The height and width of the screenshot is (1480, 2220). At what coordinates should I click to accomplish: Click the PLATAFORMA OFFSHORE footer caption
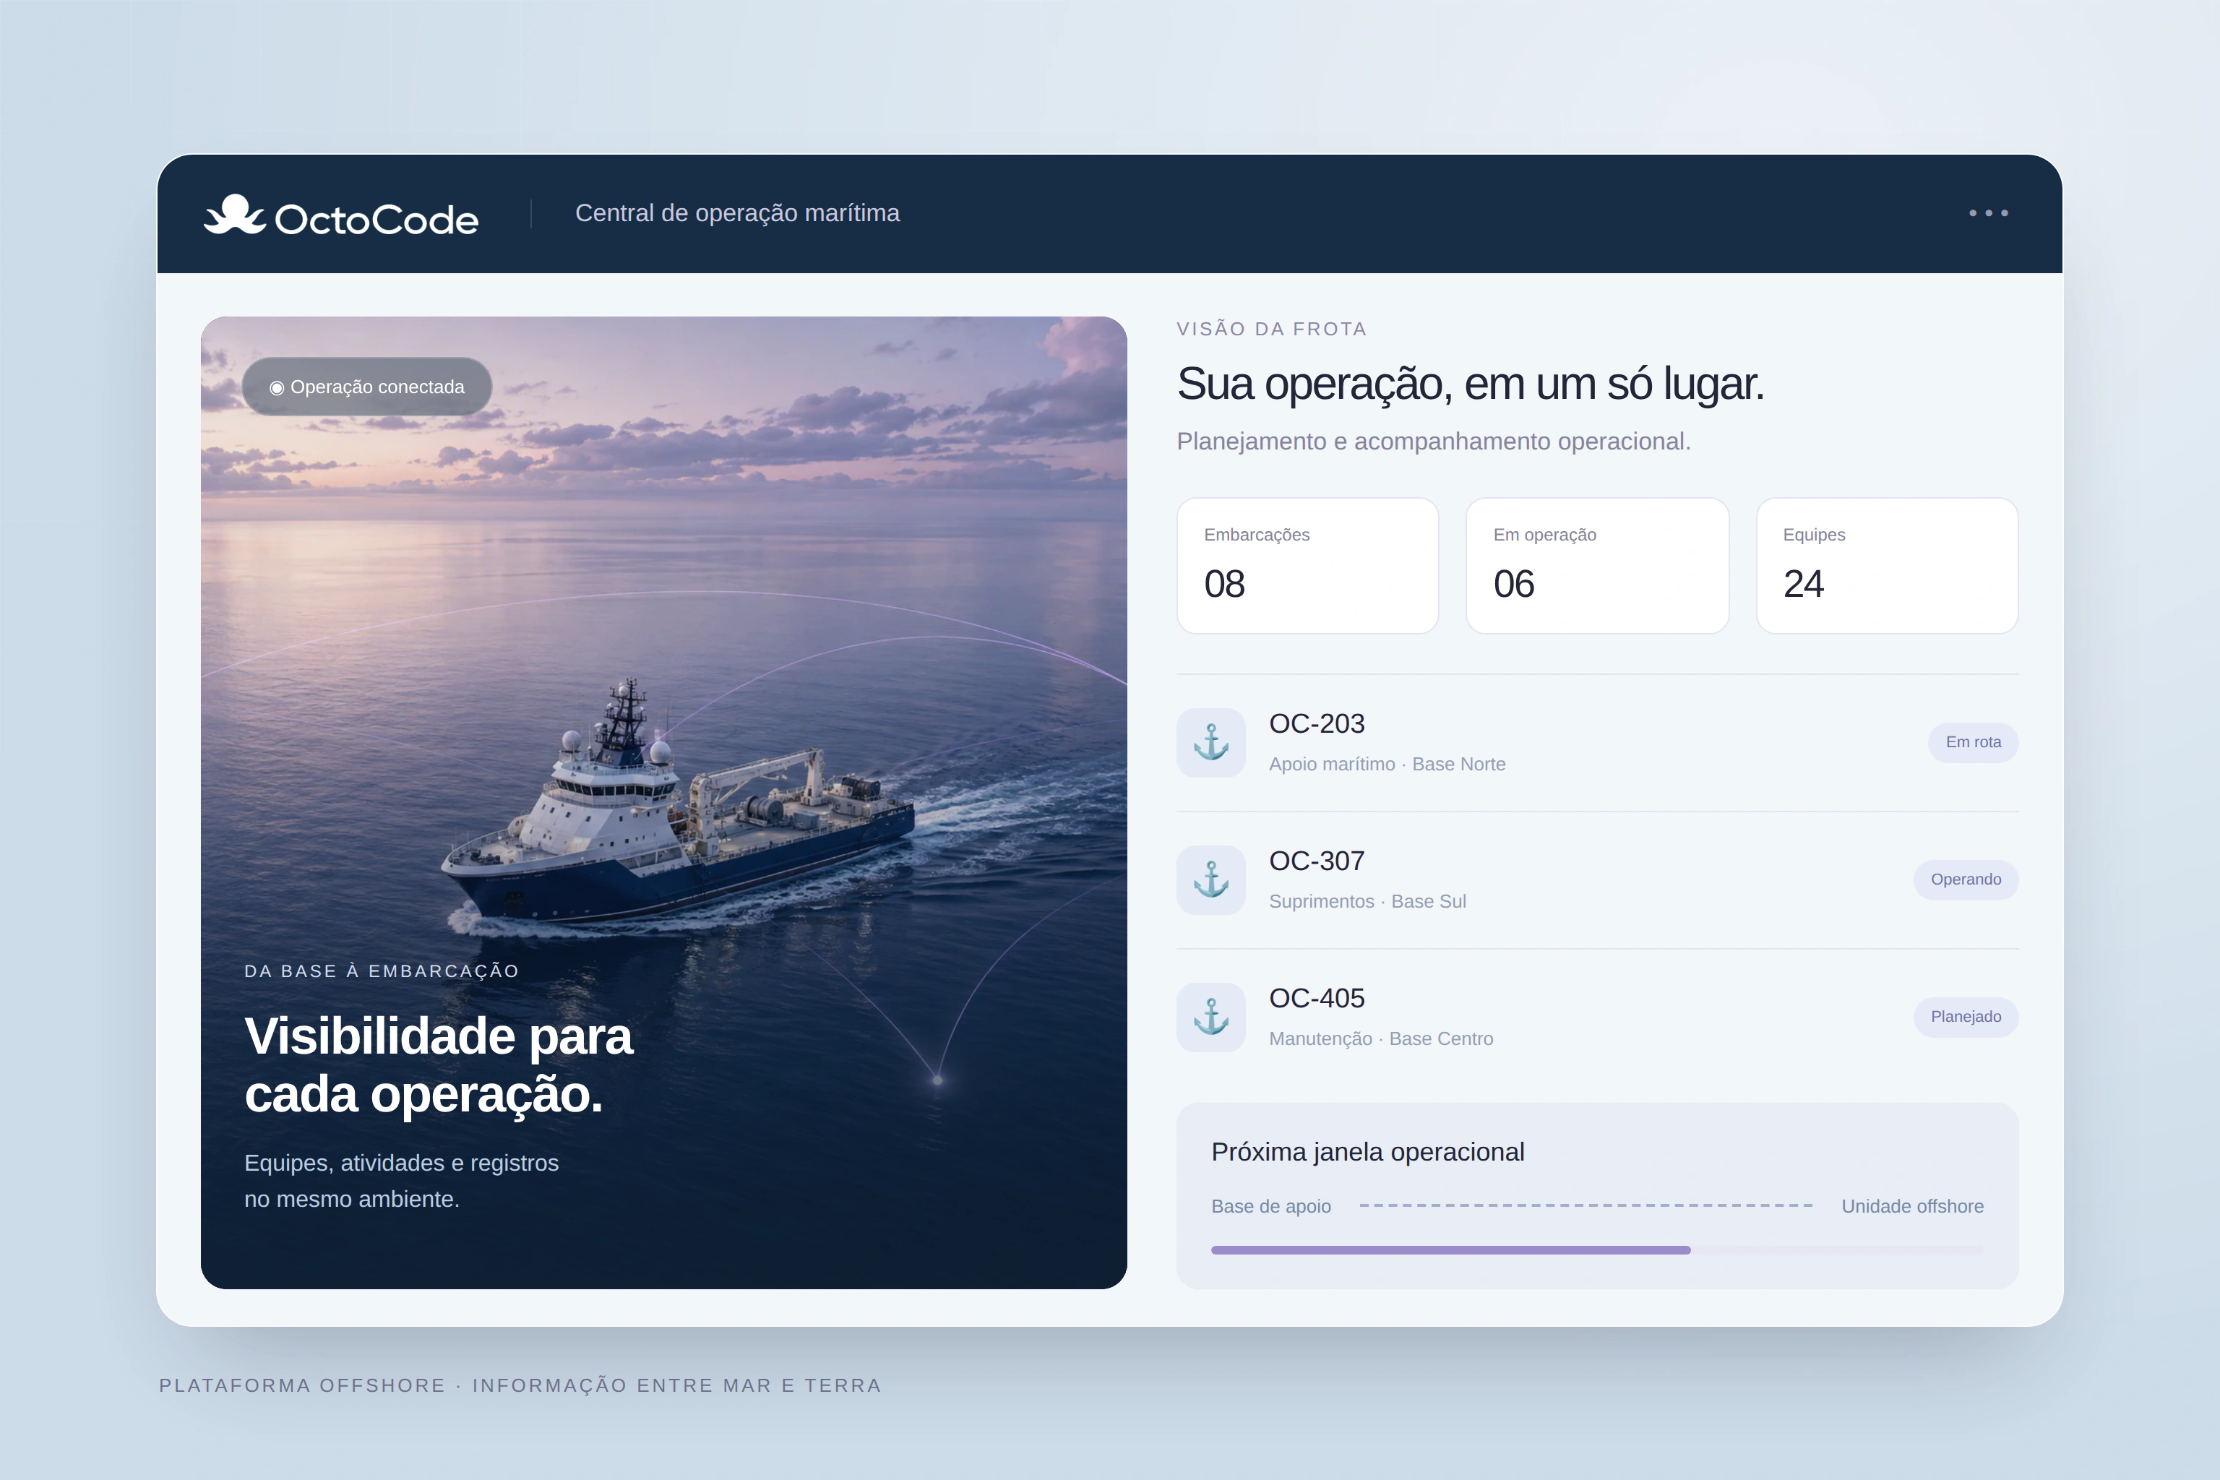[x=520, y=1385]
